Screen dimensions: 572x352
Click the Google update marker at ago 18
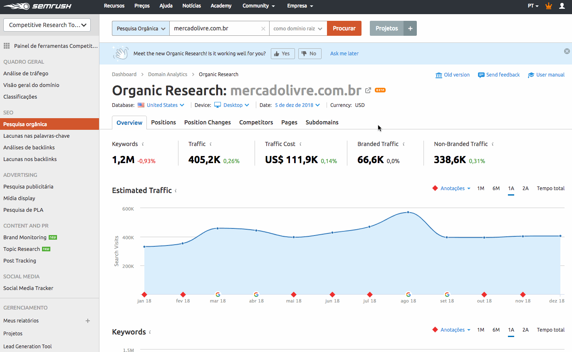click(x=408, y=294)
